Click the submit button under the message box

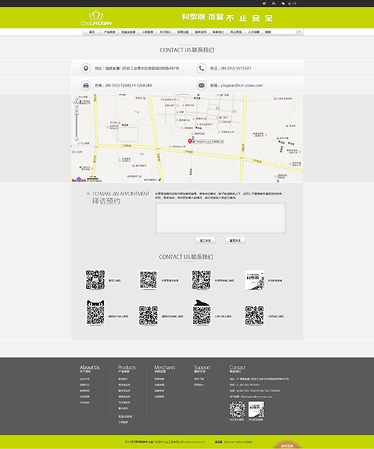click(205, 240)
